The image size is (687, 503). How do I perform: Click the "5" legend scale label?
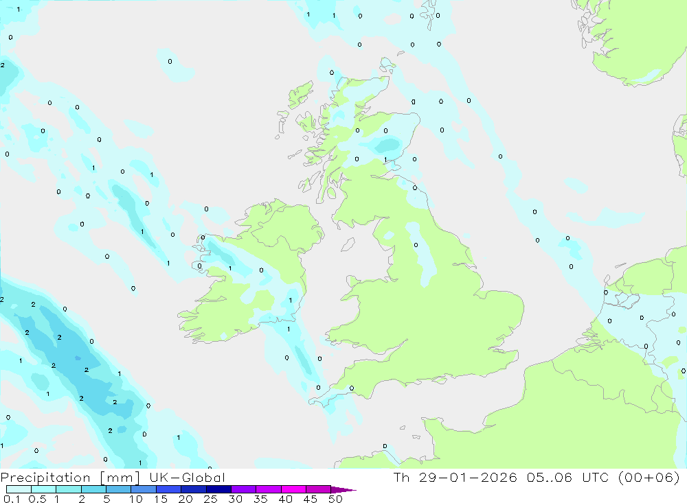point(106,499)
